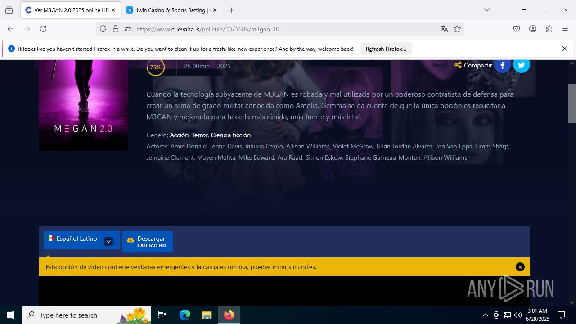Go back to previous page
Screen dimensions: 576x324
pyautogui.click(x=11, y=29)
